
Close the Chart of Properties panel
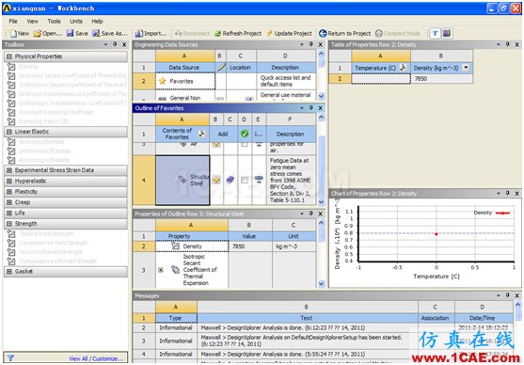coord(516,193)
